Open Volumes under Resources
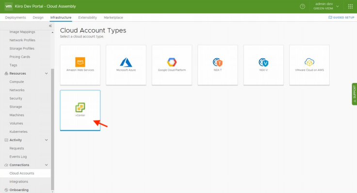Screen dimensions: 357x193 point(16,123)
